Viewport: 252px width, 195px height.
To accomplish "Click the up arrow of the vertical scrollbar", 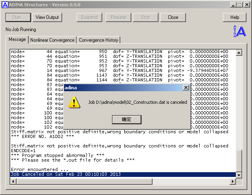I will point(238,52).
